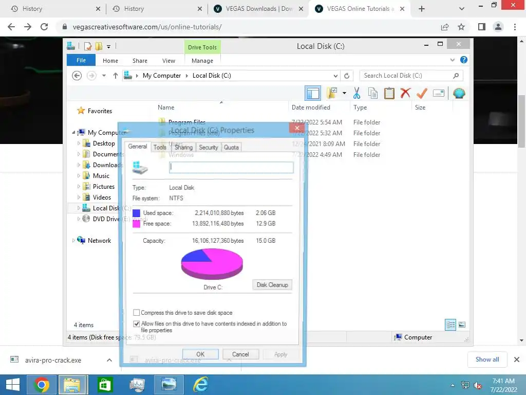Open the folder options dropdown arrow in toolbar
The image size is (526, 395).
344,93
